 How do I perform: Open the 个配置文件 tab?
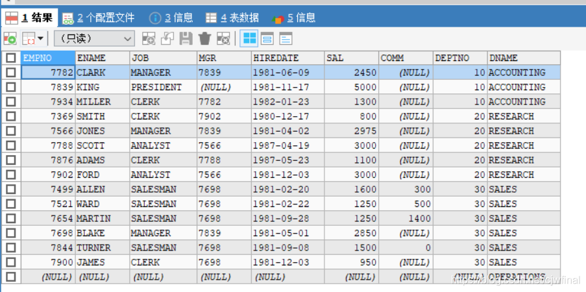tap(98, 18)
